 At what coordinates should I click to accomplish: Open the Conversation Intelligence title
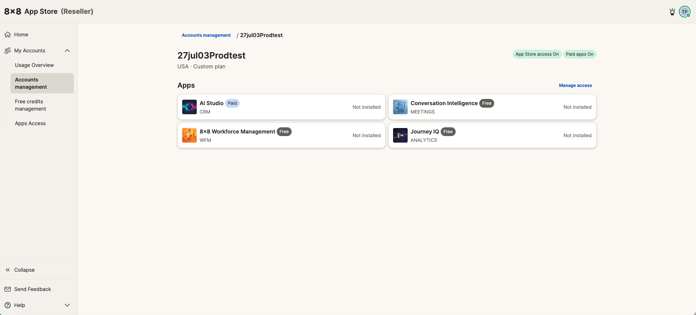(444, 103)
